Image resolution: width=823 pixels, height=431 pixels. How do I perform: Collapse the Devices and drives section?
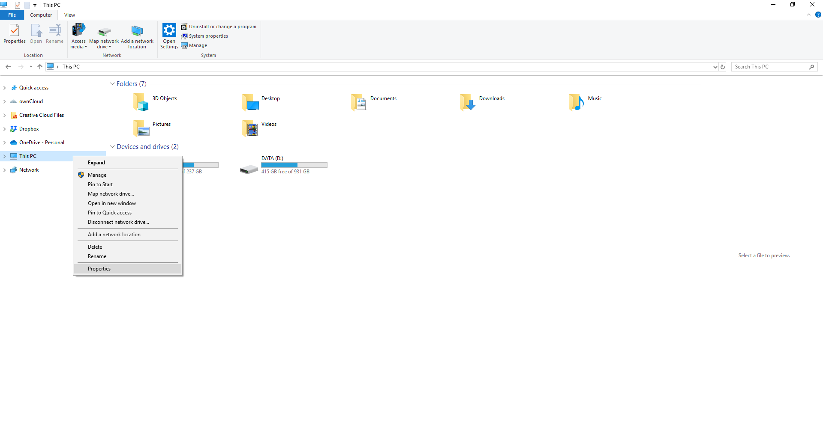point(112,147)
